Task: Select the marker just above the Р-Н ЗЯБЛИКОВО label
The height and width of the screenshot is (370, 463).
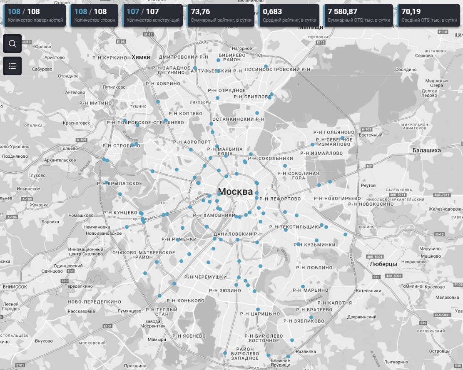Action: (311, 318)
